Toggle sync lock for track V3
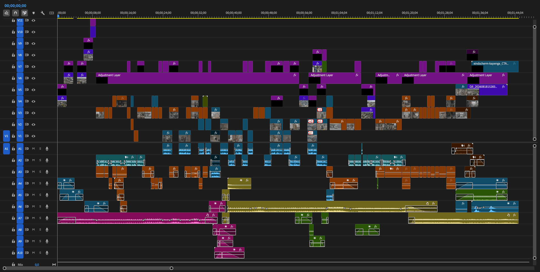The width and height of the screenshot is (540, 272). 27,113
